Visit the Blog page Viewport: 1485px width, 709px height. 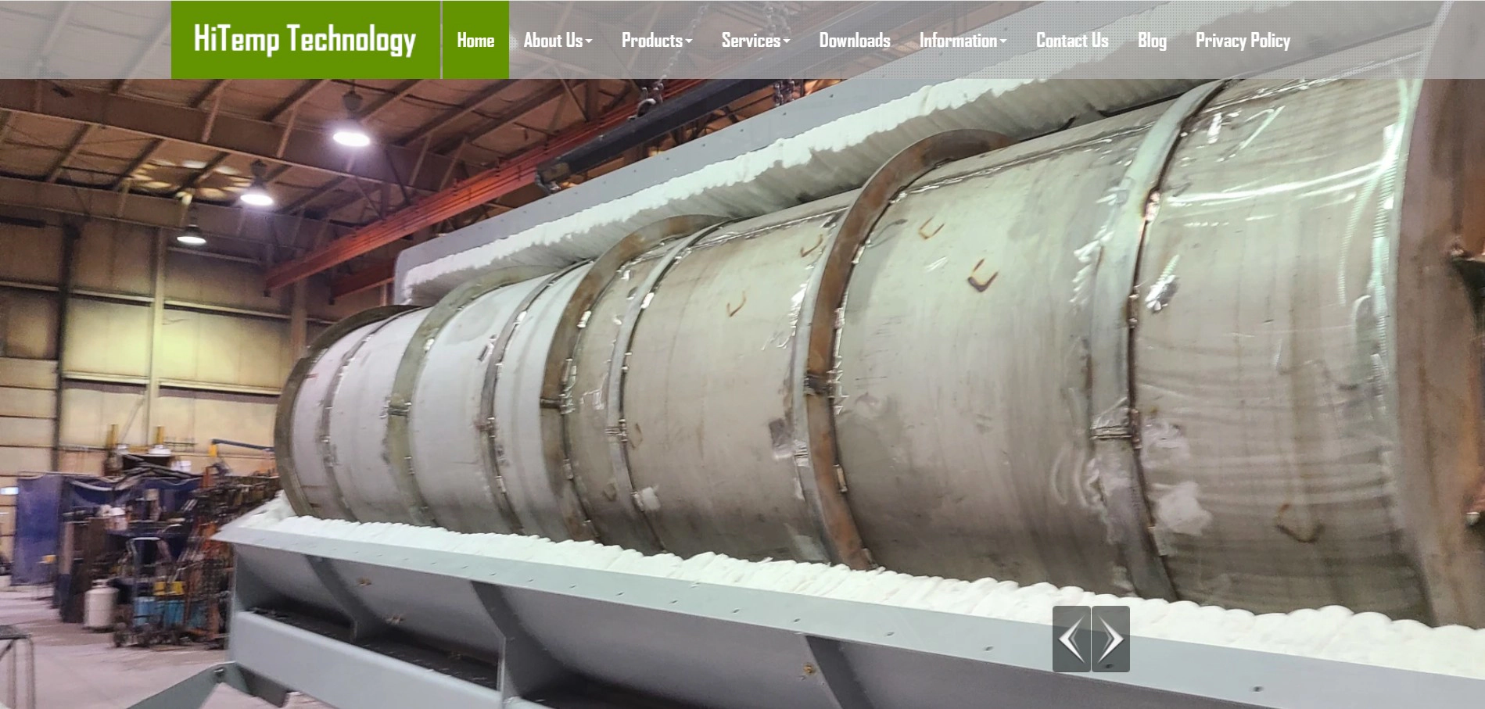tap(1152, 40)
